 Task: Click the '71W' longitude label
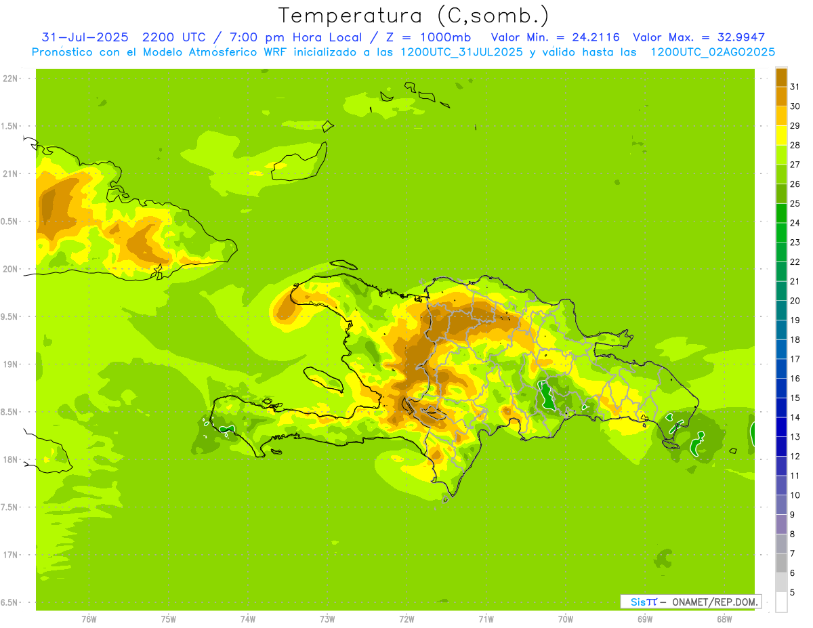click(486, 619)
